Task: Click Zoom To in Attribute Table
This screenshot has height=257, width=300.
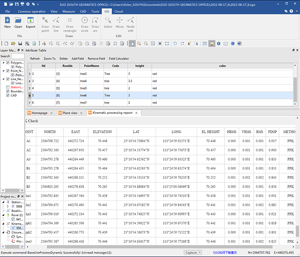Action: pos(50,59)
